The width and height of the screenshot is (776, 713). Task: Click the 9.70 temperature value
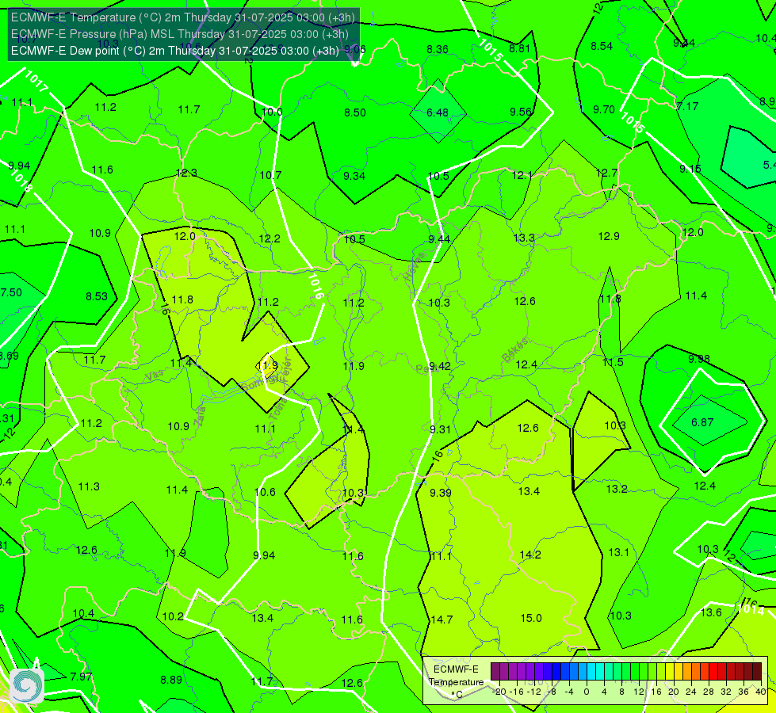pos(604,109)
